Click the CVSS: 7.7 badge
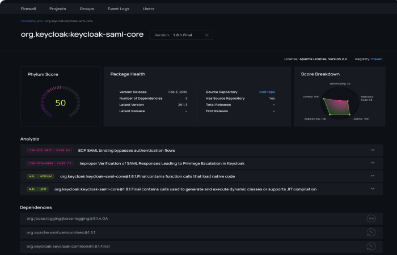 [x=64, y=163]
